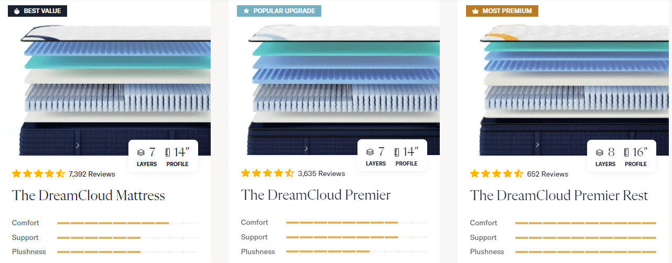Click layers icon on DreamCloud Premier Rest card

tap(600, 152)
